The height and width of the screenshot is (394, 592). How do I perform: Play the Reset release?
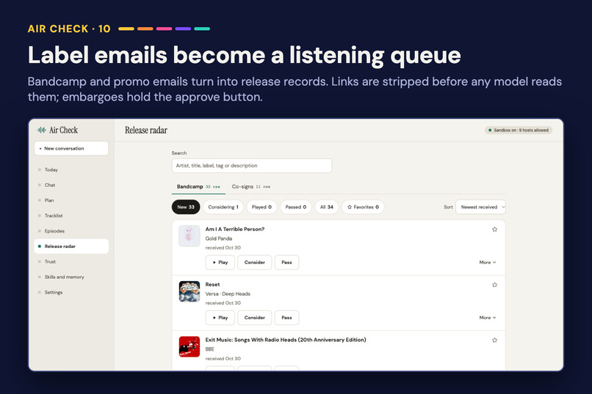click(220, 318)
